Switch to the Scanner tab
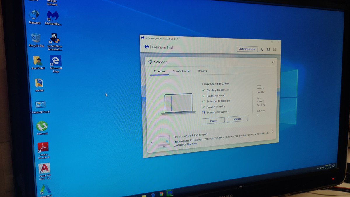350x197 pixels. tap(160, 71)
